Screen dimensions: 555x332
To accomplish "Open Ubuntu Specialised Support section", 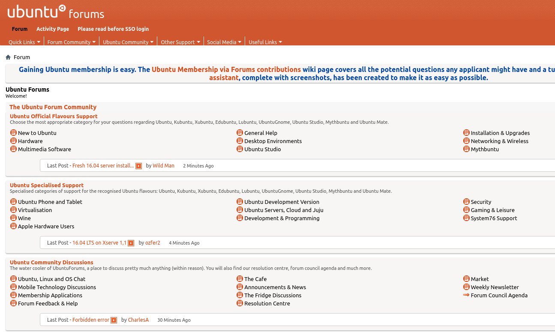I will point(47,185).
